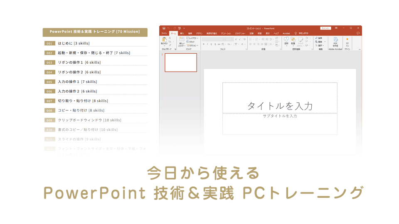The width and height of the screenshot is (399, 224).
Task: Open the ヘルプ ribbon tab
Action: (276, 33)
